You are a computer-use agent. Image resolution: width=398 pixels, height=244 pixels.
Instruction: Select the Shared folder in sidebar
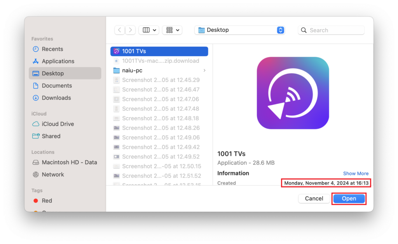pyautogui.click(x=51, y=136)
